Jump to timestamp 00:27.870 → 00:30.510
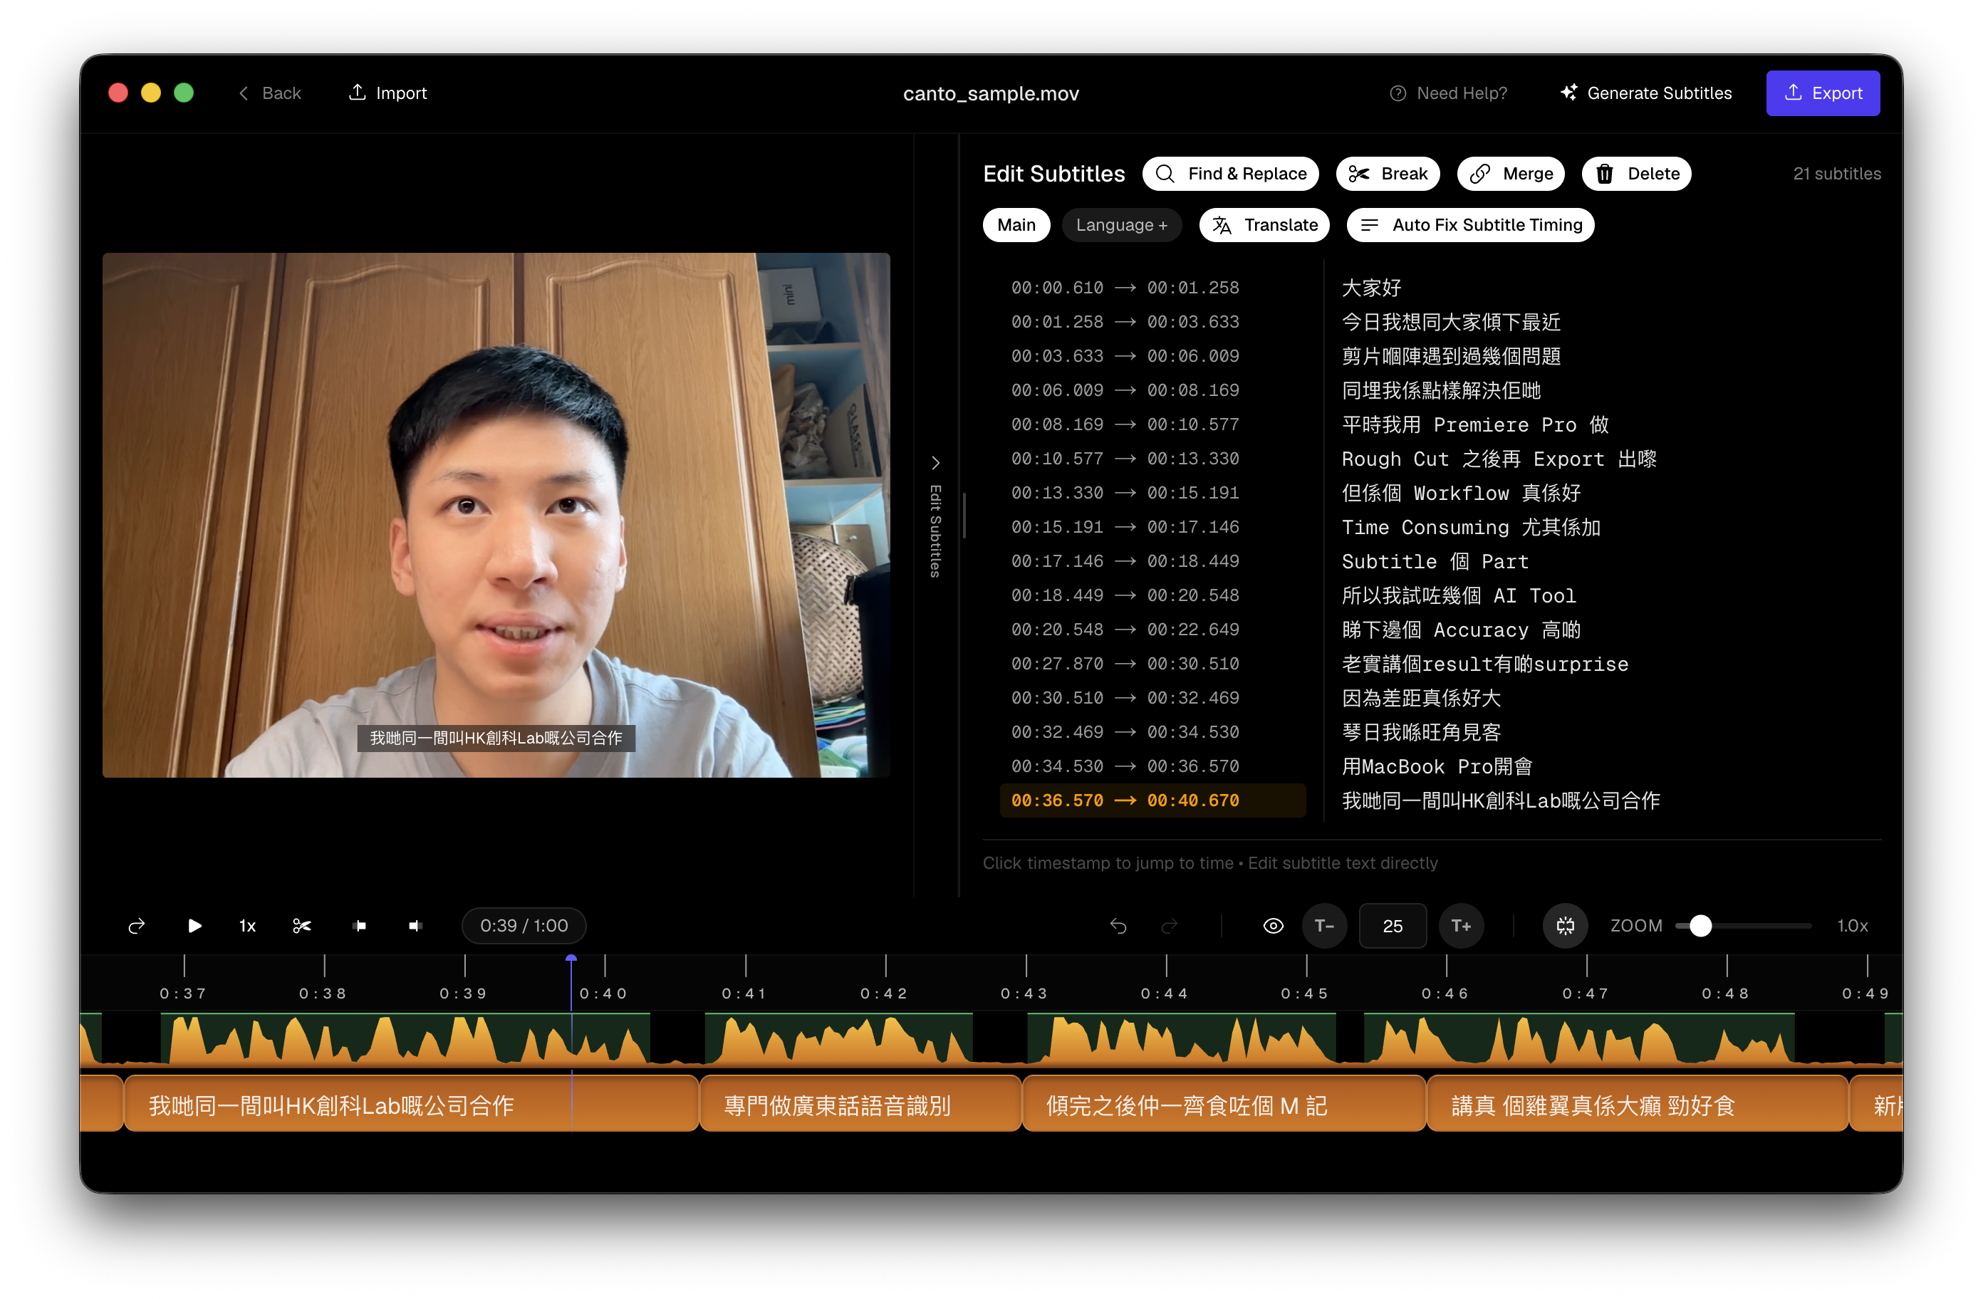The height and width of the screenshot is (1299, 1983). (1125, 664)
